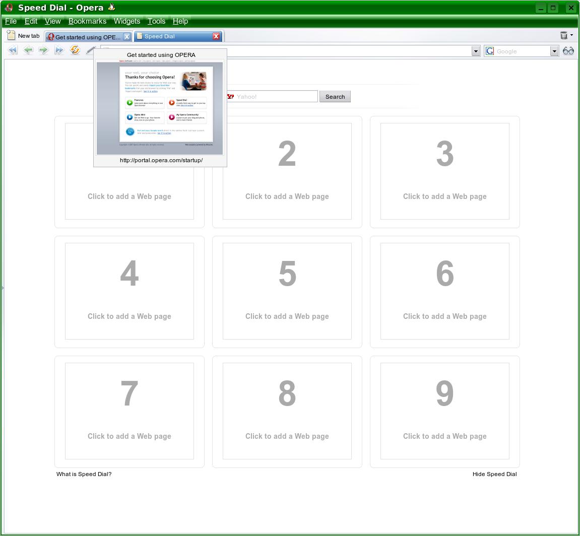Close the Get started using OPERA tab
The width and height of the screenshot is (580, 536).
[x=127, y=36]
